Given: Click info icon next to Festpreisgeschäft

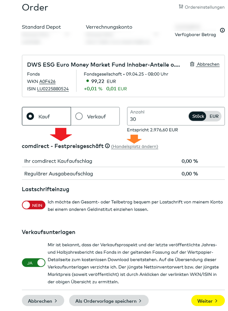Looking at the screenshot, I should tap(107, 146).
